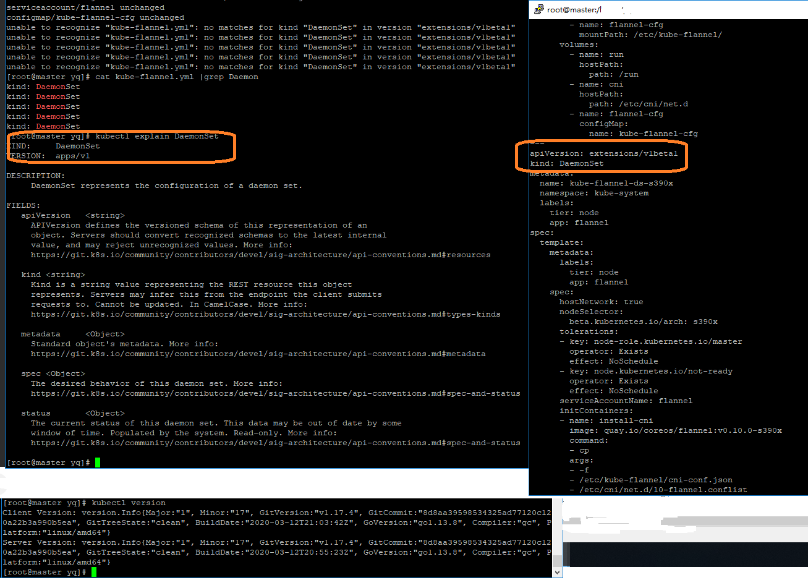Click the 'name: run' line
The image size is (808, 580).
[x=597, y=54]
